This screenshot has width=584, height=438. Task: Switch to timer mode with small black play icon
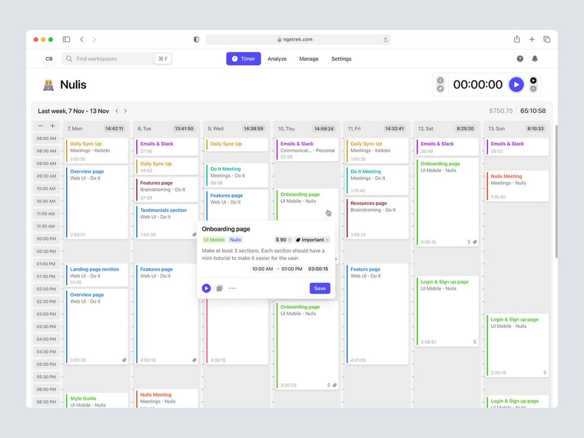tap(533, 80)
